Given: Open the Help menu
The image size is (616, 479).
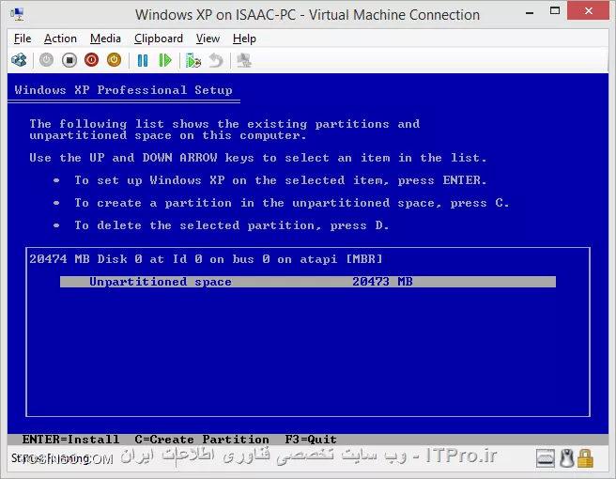Looking at the screenshot, I should click(244, 39).
